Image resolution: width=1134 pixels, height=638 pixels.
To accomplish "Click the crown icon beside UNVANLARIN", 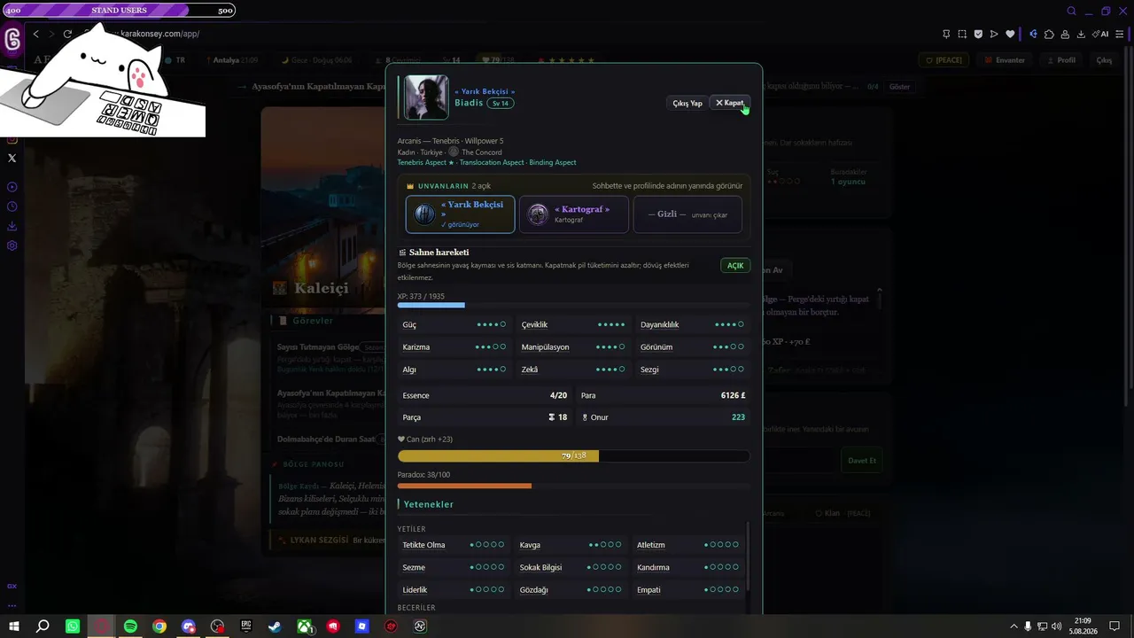I will (410, 186).
